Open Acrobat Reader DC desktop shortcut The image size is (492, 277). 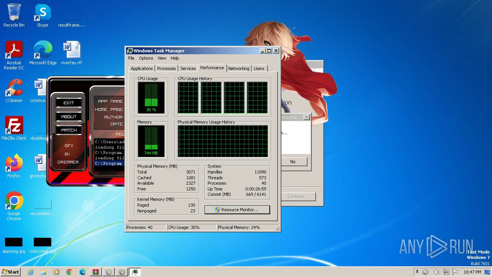click(14, 55)
